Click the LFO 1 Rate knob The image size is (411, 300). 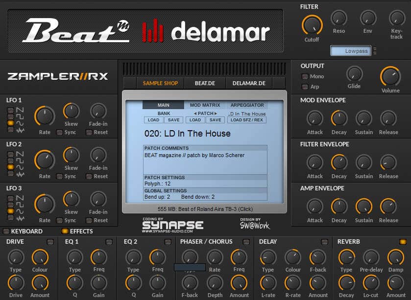coord(45,116)
